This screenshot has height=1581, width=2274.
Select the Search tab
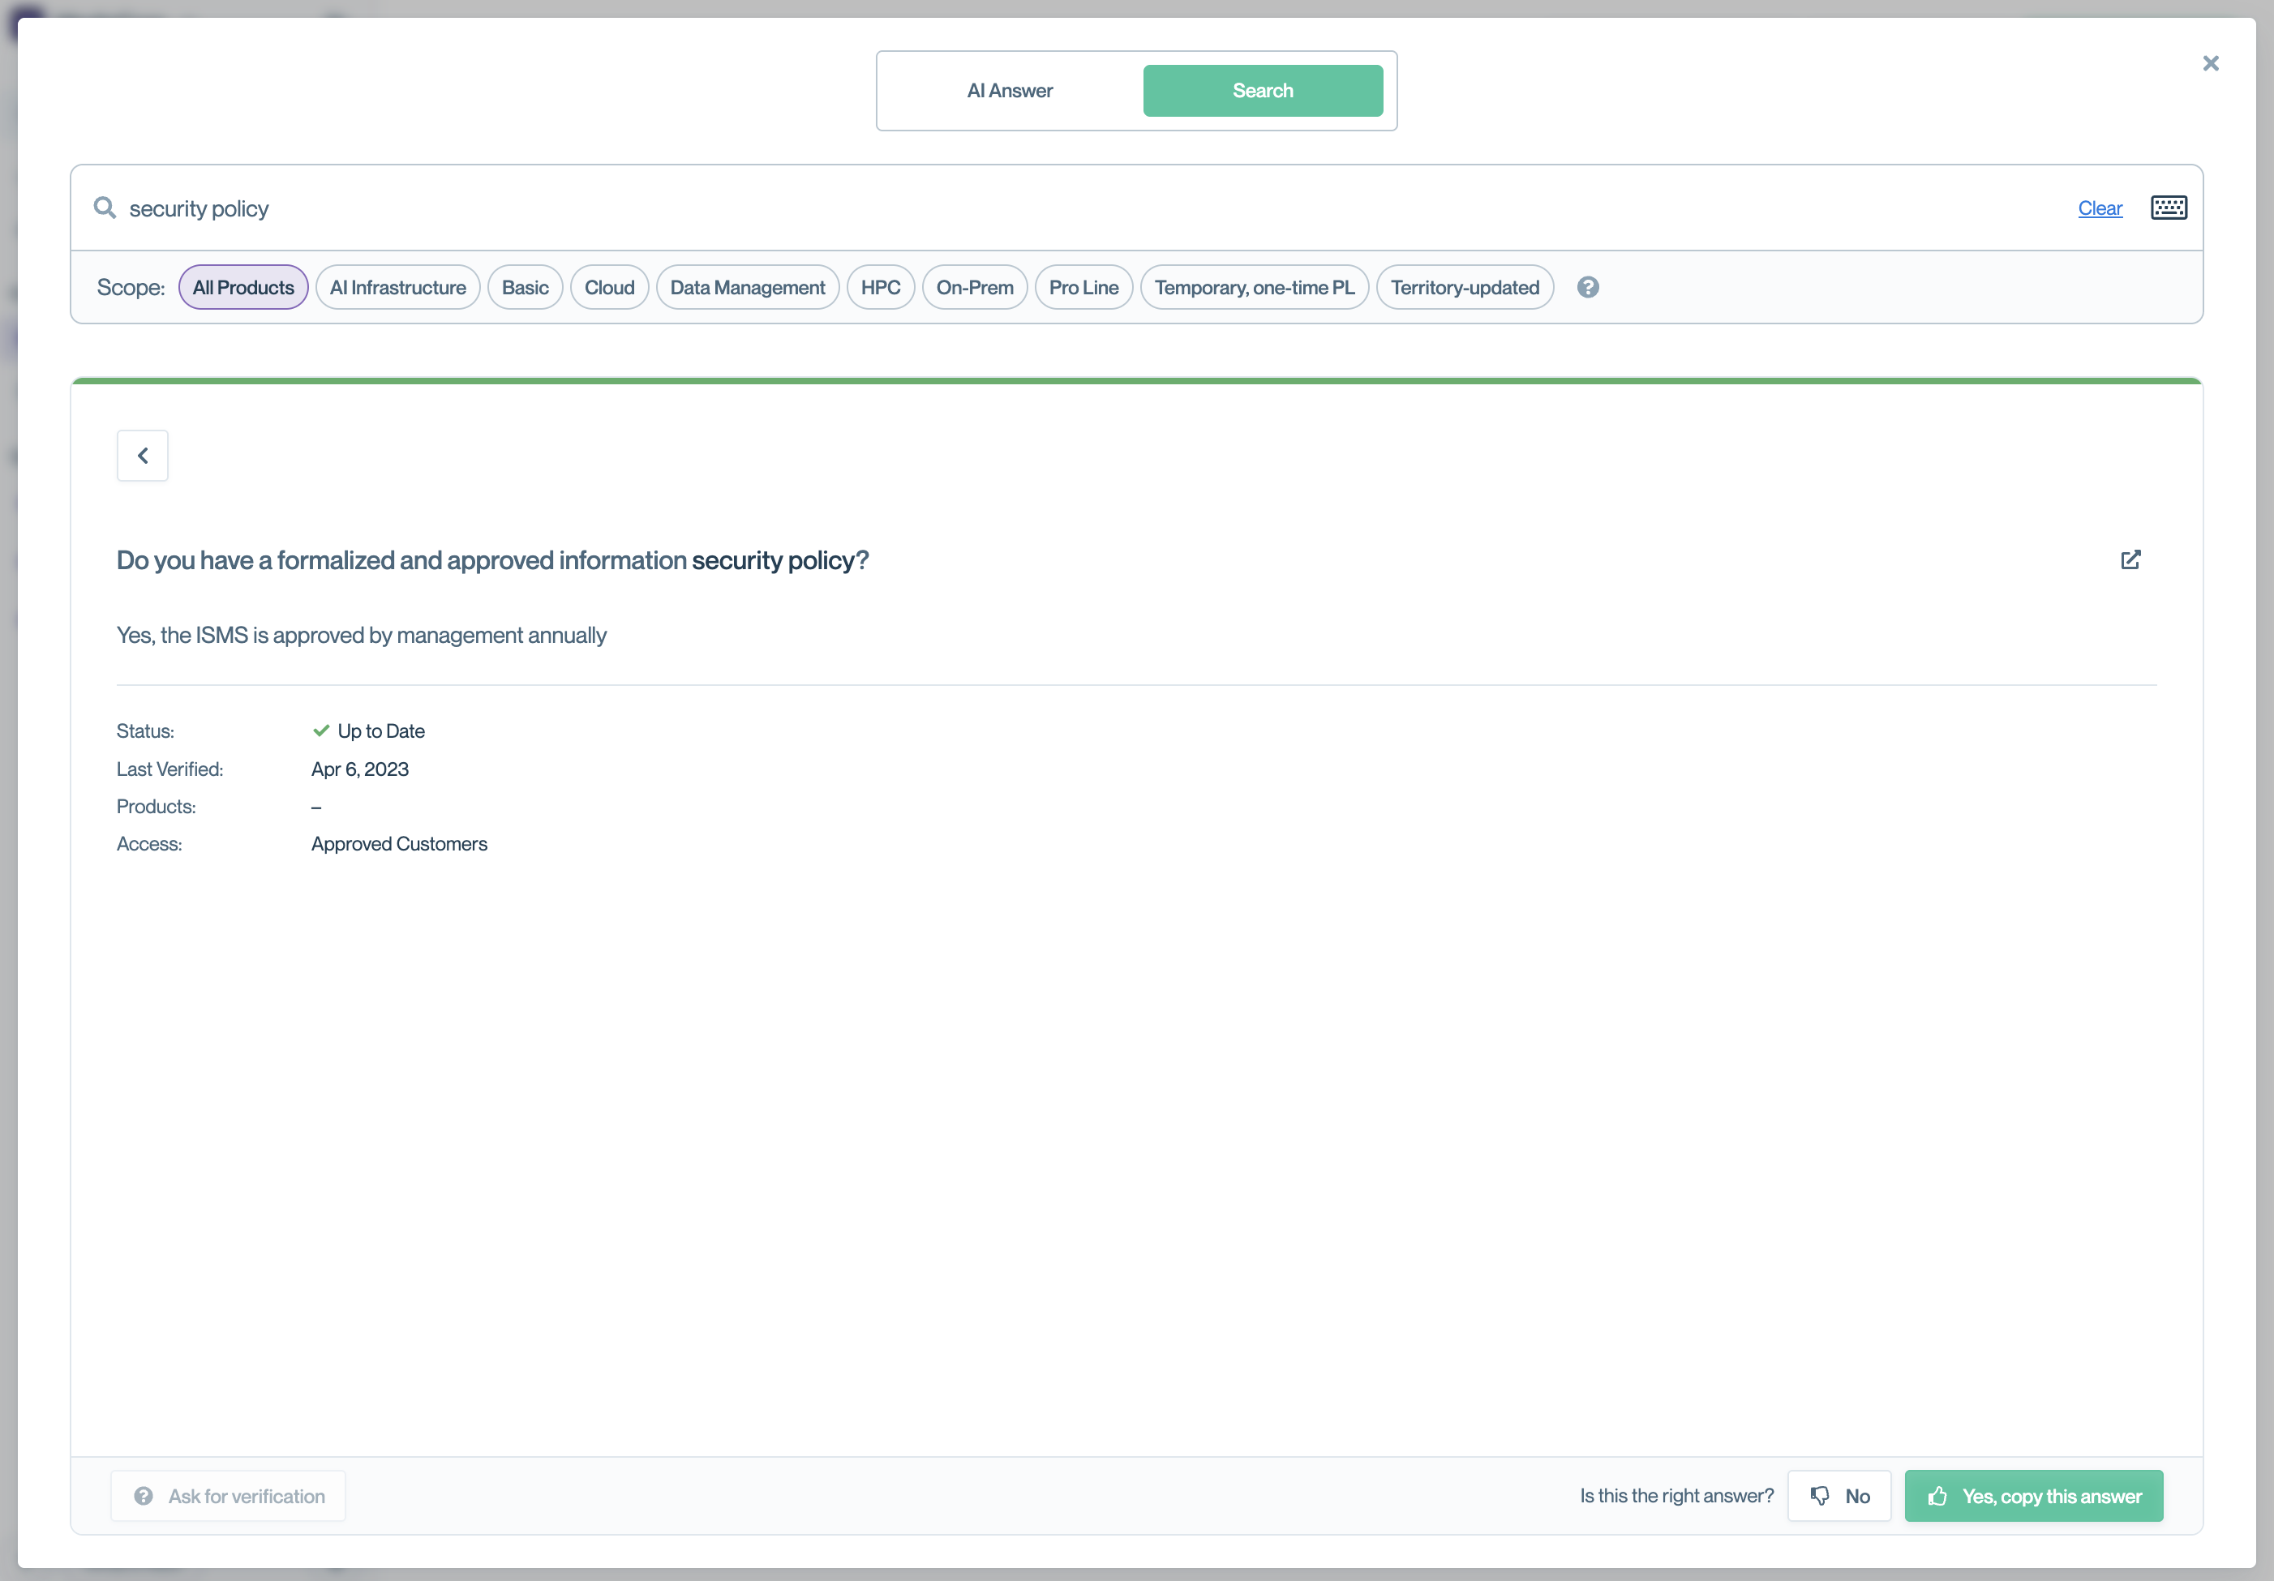tap(1263, 91)
